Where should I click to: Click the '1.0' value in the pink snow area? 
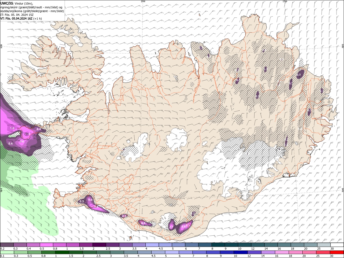[x=12, y=128]
